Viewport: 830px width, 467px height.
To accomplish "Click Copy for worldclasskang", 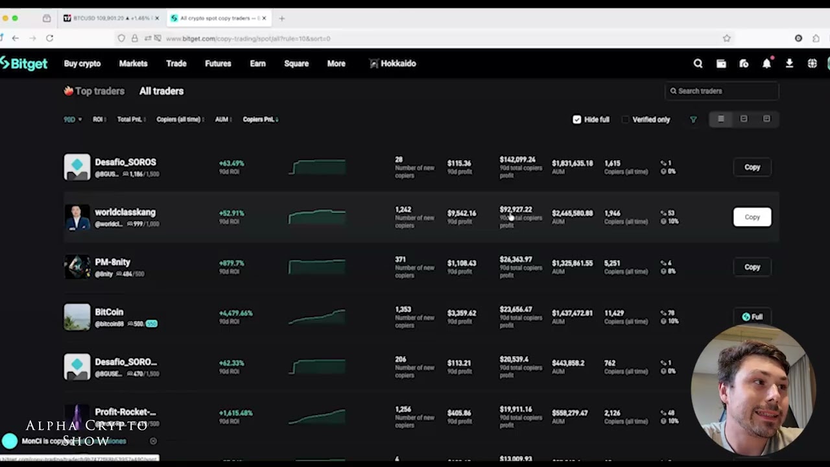I will pyautogui.click(x=752, y=217).
